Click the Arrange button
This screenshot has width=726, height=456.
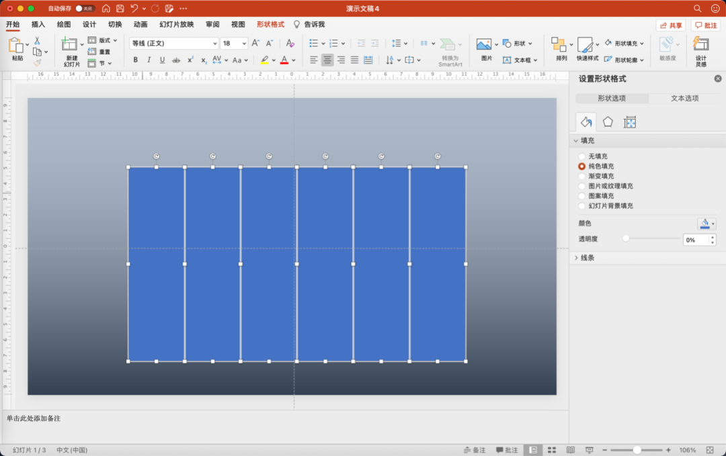561,49
